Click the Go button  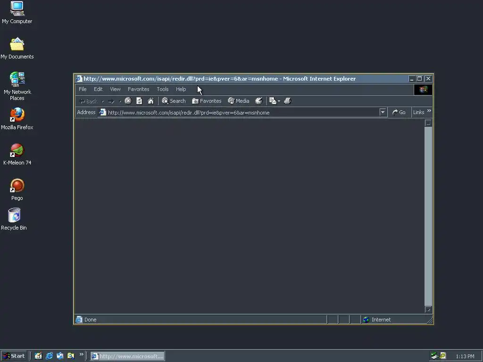[399, 112]
